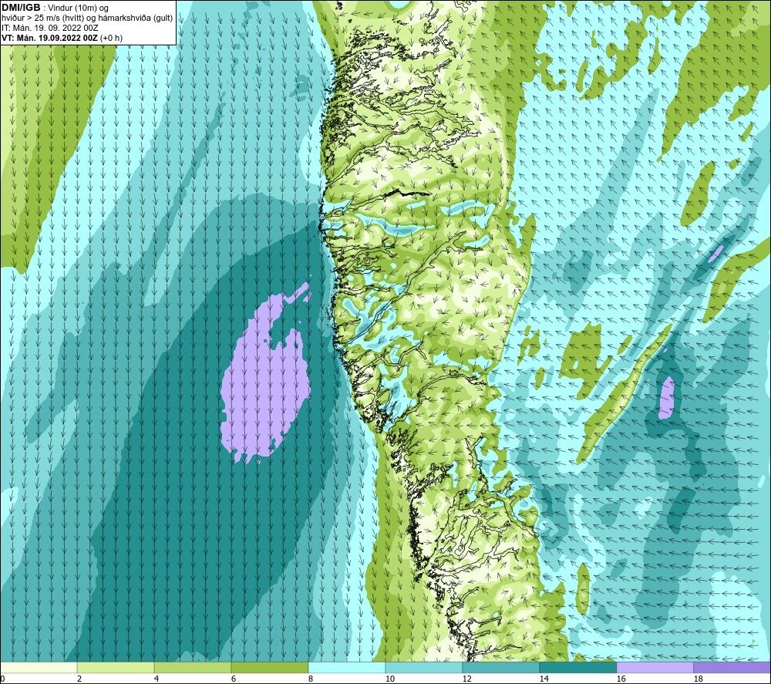
Task: Click the "IT: Mán. 19. 09. 2022 00Z" line
Action: click(x=50, y=28)
